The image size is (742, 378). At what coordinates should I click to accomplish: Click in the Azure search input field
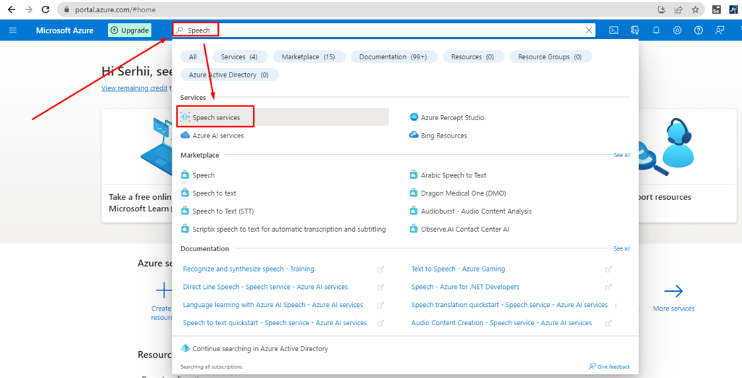click(x=383, y=30)
